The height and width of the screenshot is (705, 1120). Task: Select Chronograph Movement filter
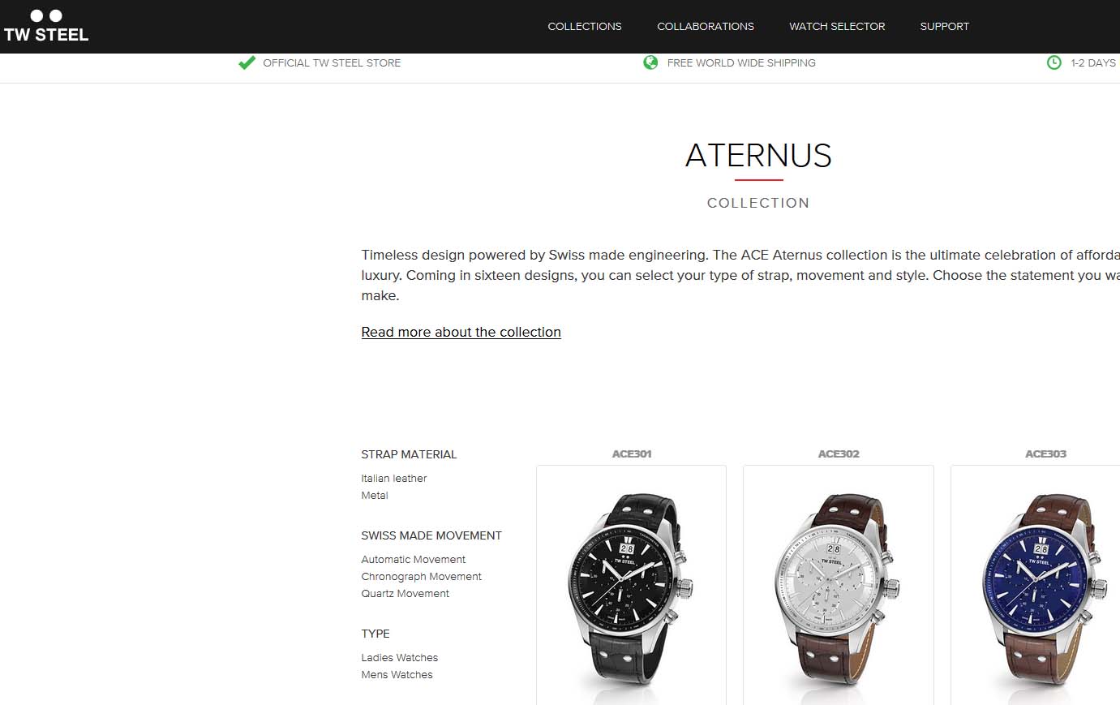(x=421, y=576)
